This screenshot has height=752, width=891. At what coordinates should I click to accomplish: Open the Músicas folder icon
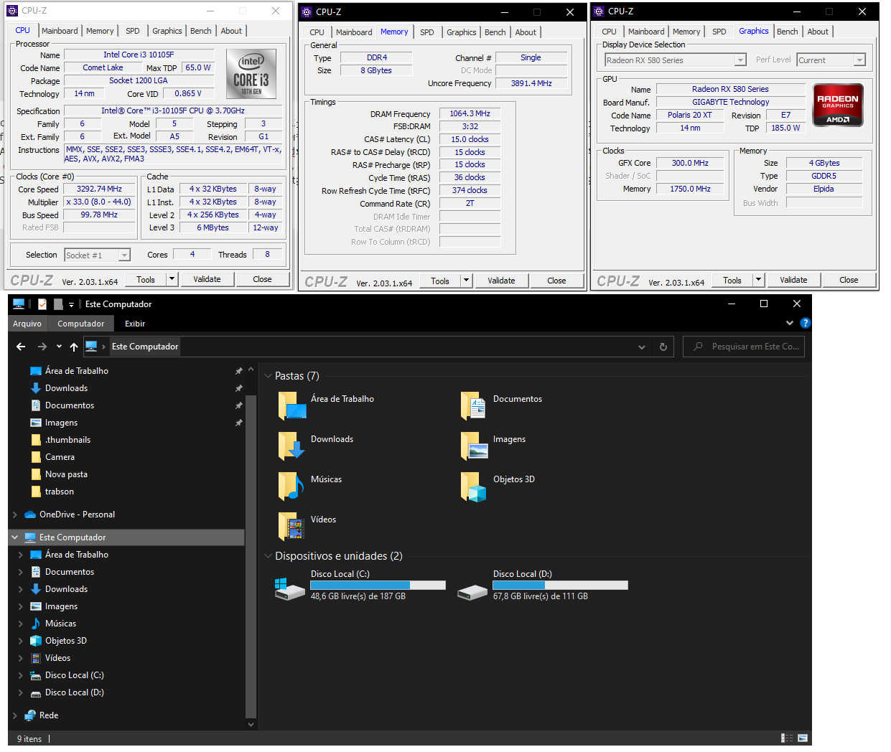click(x=292, y=486)
